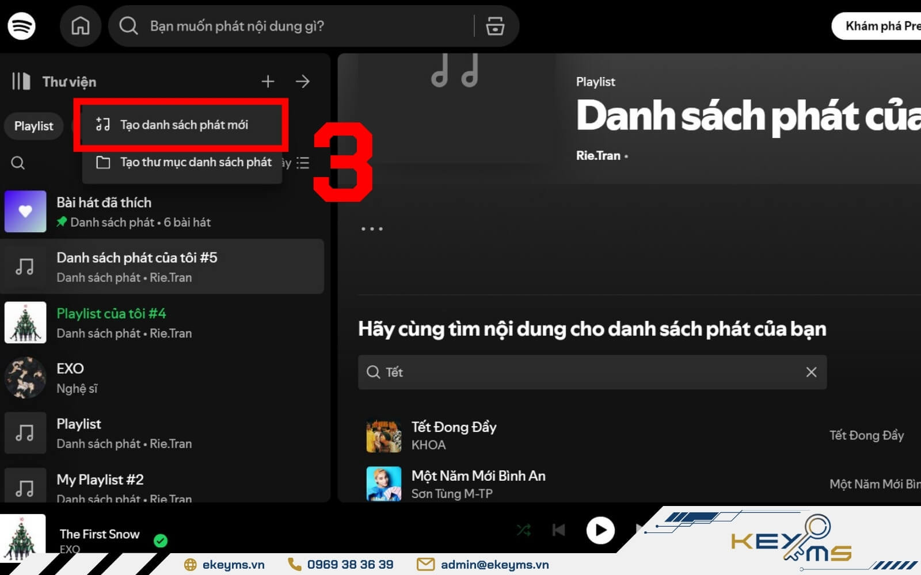Click green check saved icon near song title

(x=161, y=540)
